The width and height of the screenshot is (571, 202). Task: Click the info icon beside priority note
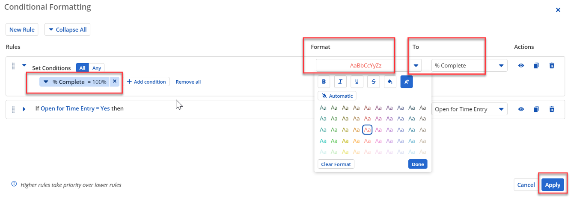click(x=14, y=184)
